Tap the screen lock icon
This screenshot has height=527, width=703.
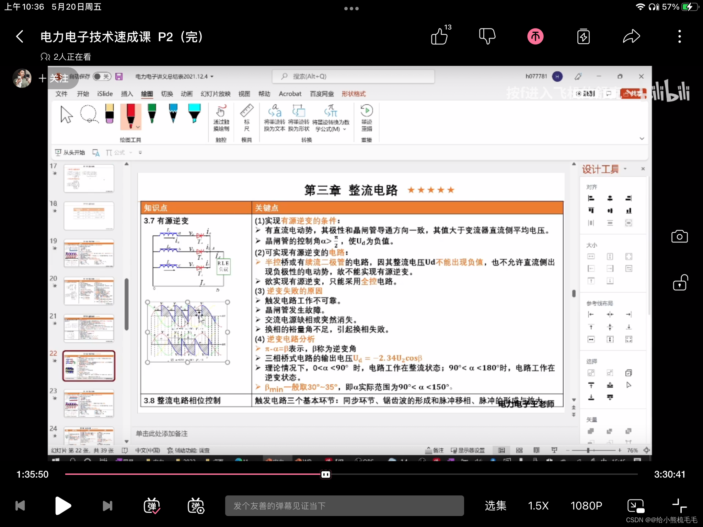click(679, 283)
